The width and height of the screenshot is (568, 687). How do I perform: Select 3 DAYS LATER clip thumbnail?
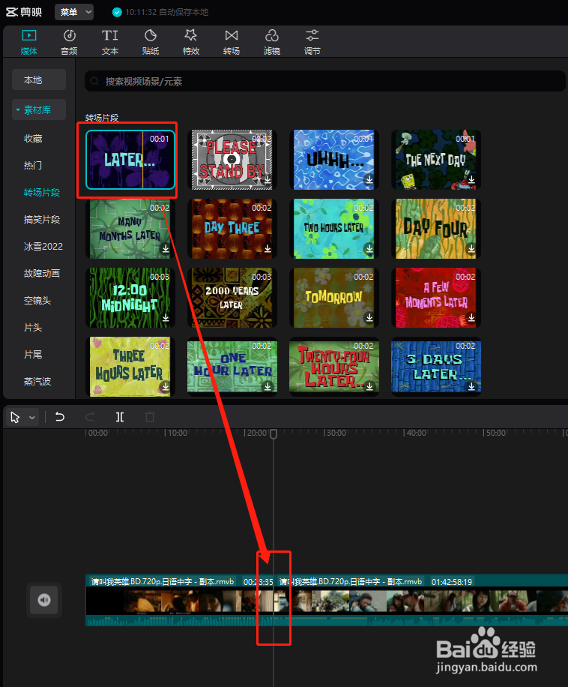436,367
